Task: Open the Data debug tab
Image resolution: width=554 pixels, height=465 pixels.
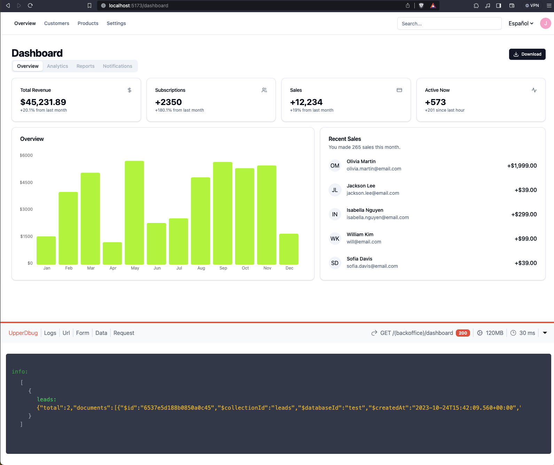Action: coord(101,333)
